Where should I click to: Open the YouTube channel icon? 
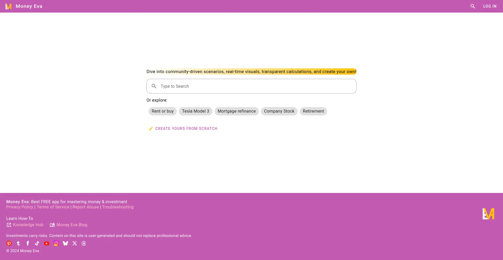pos(47,243)
